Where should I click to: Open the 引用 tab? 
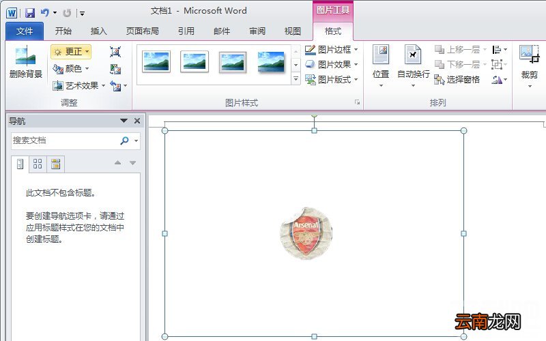click(186, 31)
